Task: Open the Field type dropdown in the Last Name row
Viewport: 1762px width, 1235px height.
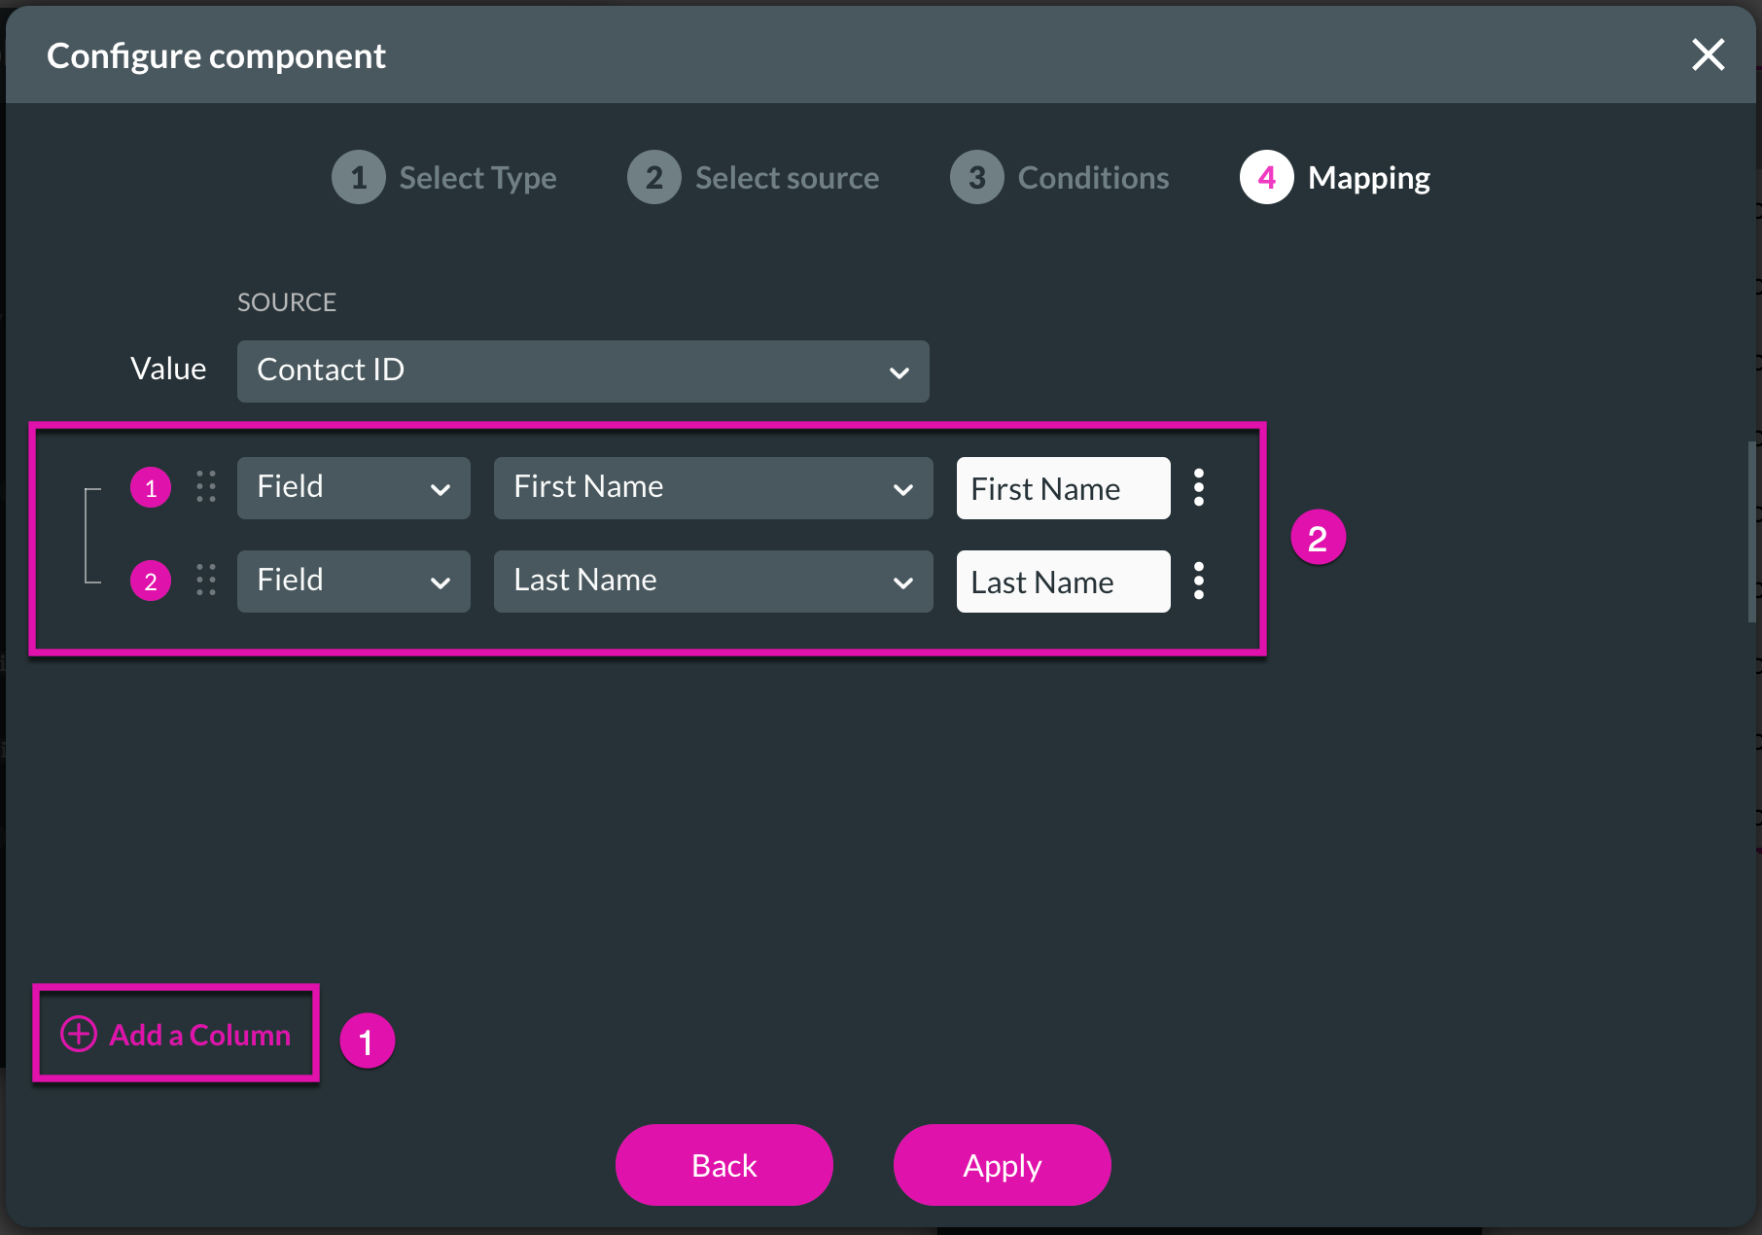Action: 354,582
